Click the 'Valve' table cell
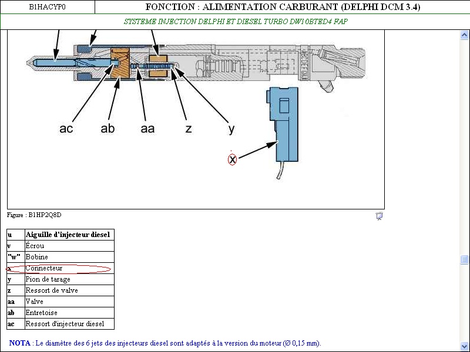This screenshot has height=352, width=470. point(69,302)
